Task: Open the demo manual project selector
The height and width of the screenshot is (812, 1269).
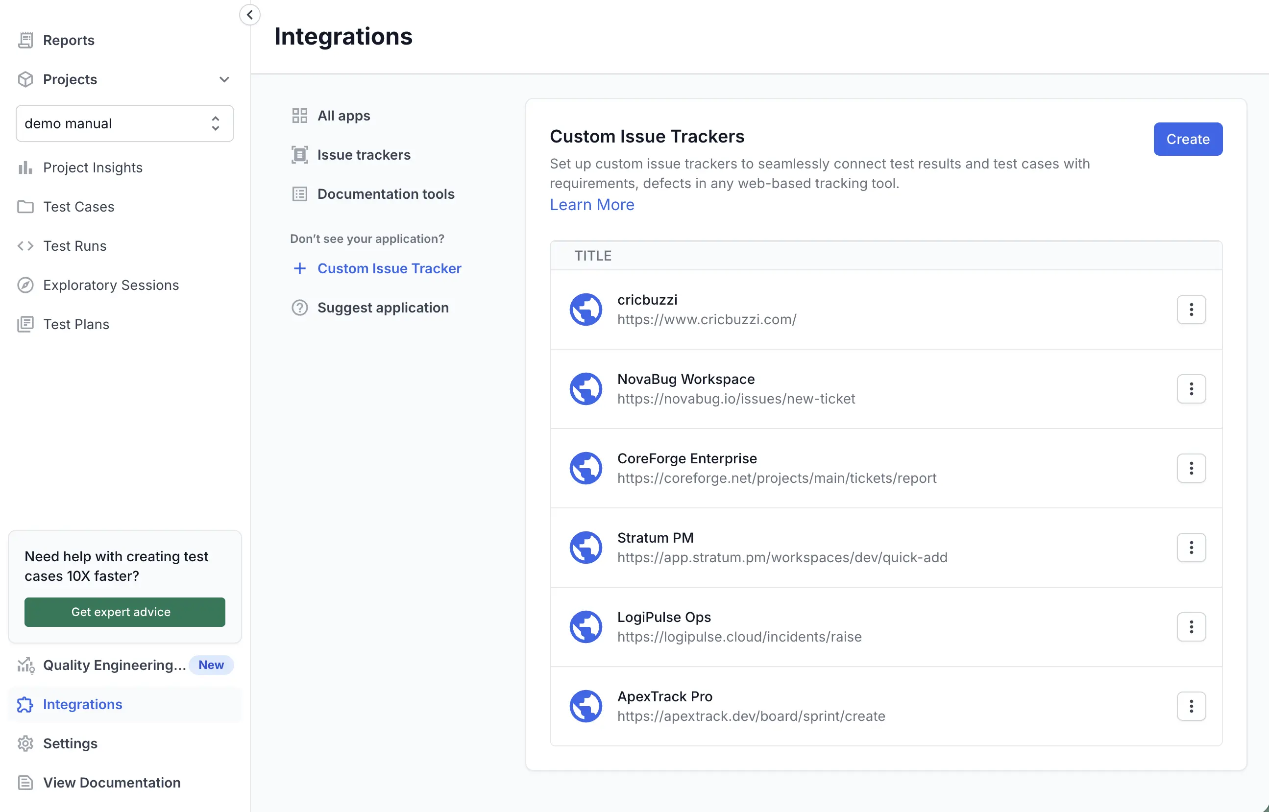Action: tap(125, 123)
